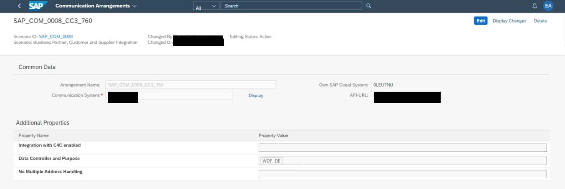Viewport: 565px width, 189px height.
Task: Click the Communication System input field
Action: click(x=186, y=95)
